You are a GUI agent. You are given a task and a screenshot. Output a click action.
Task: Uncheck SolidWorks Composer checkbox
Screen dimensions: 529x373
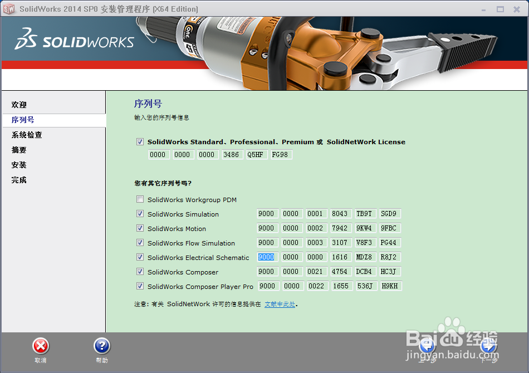click(x=140, y=272)
